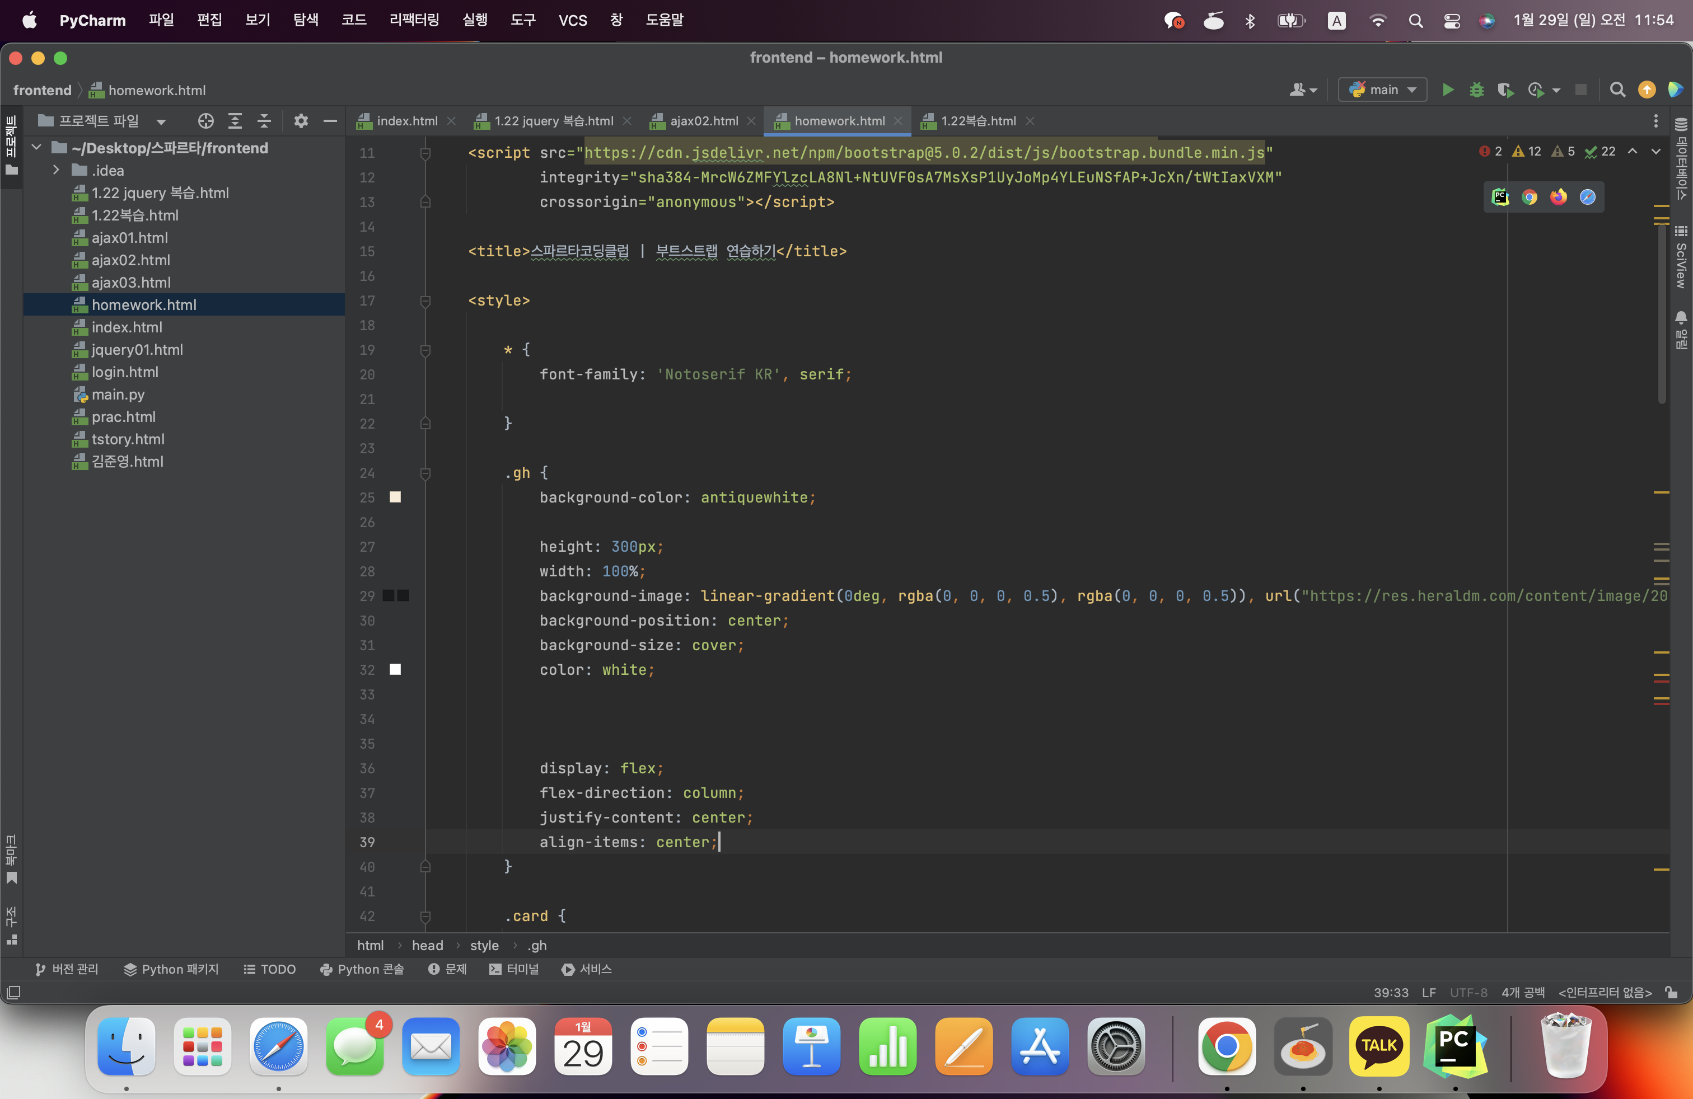Switch to the index.html editor tab
1693x1099 pixels.
406,121
